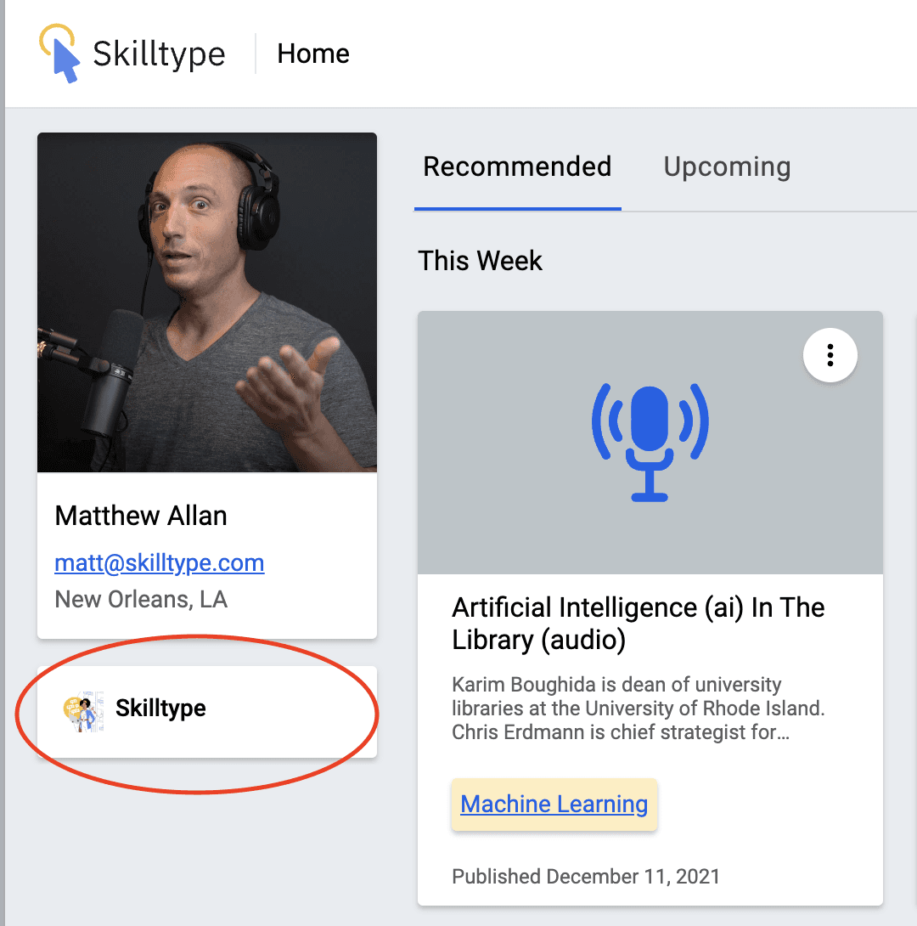Click the This Week section heading

point(481,261)
